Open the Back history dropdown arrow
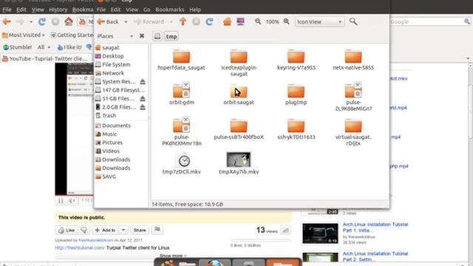 (126, 21)
